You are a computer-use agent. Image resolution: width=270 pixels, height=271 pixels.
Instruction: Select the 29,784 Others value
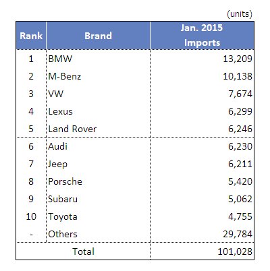[238, 234]
